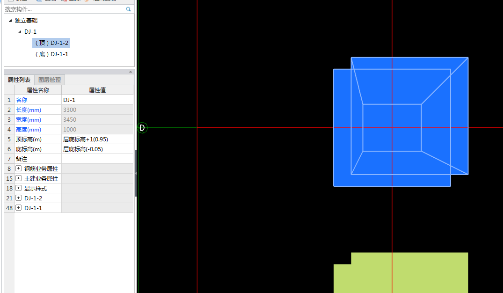Screen dimensions: 503x293
Task: Collapse the 独立基础 tree node
Action: (x=10, y=21)
